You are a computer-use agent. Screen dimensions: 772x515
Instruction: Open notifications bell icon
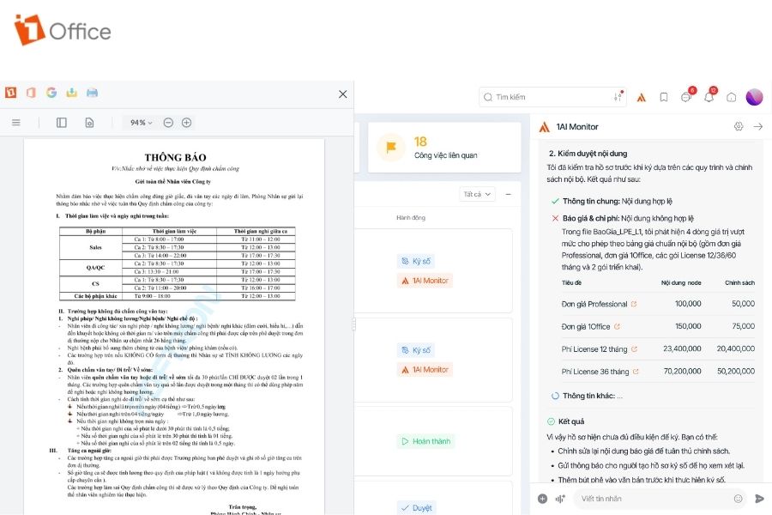709,95
